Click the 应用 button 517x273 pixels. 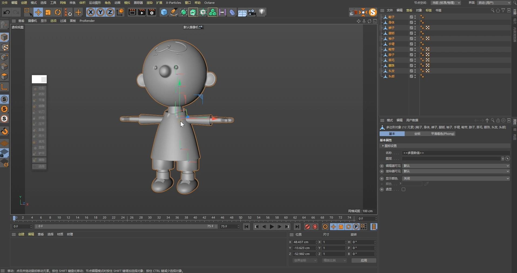point(363,260)
